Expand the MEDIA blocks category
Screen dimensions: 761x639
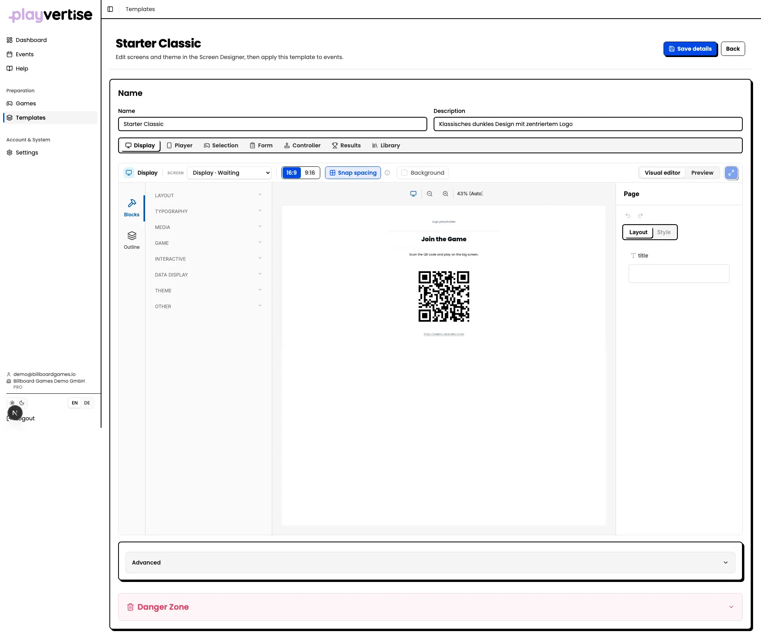208,227
